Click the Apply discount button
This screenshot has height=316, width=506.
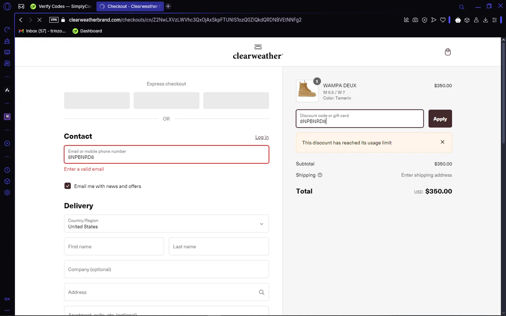440,119
